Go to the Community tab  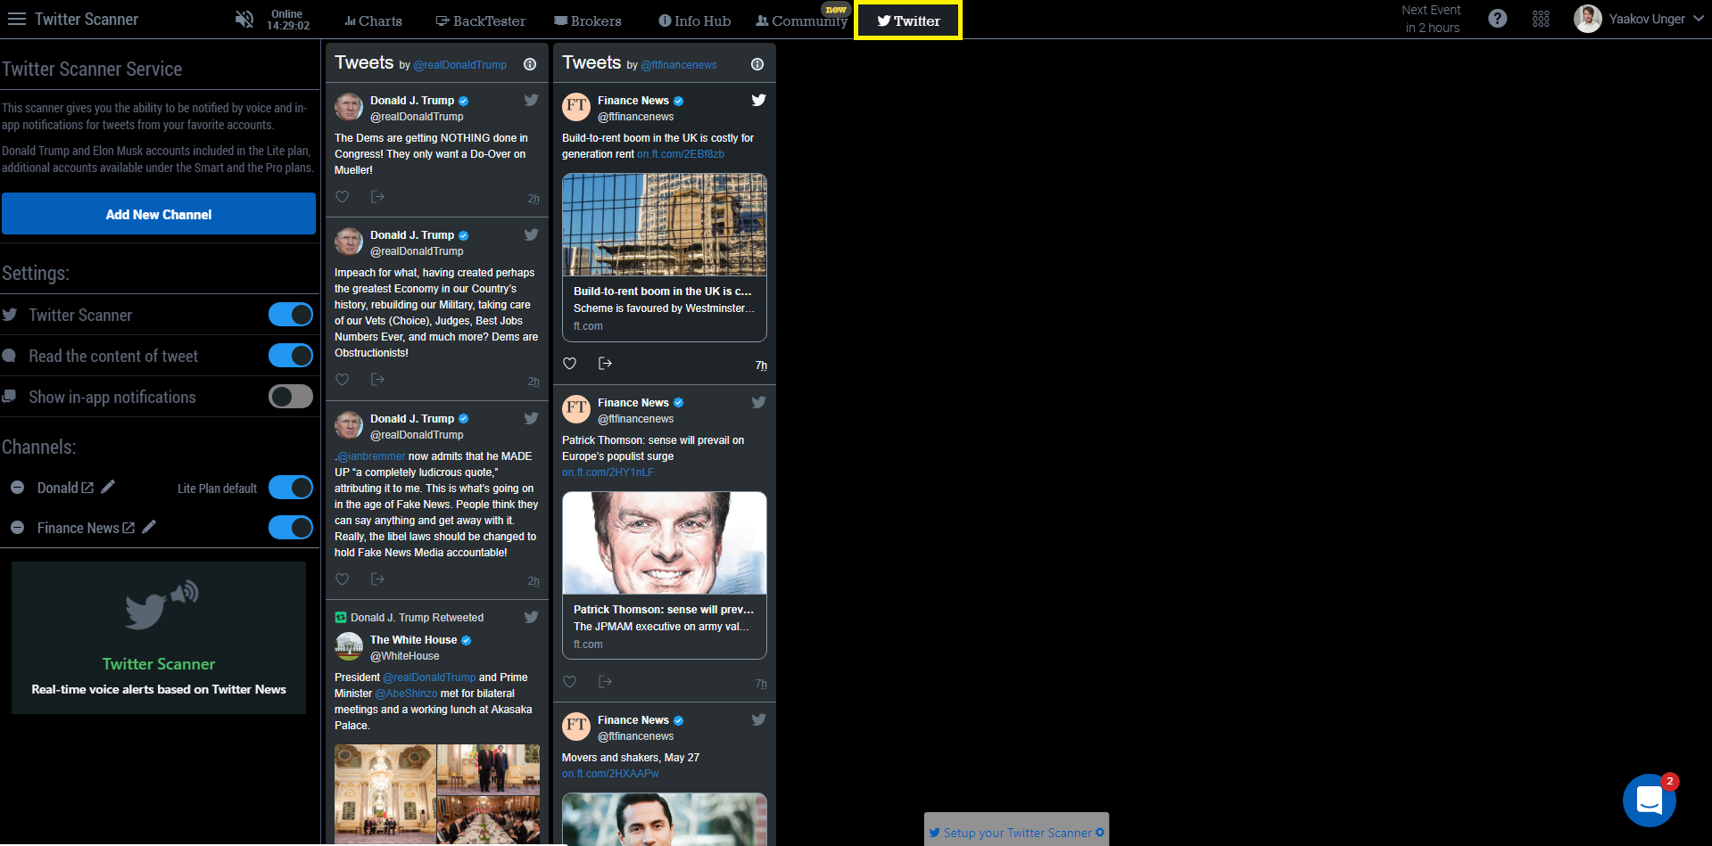[x=801, y=21]
